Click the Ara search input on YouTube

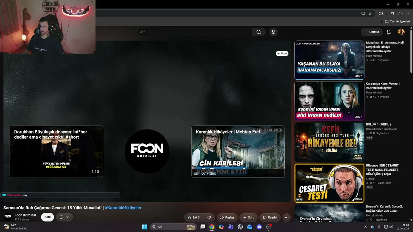coord(195,32)
